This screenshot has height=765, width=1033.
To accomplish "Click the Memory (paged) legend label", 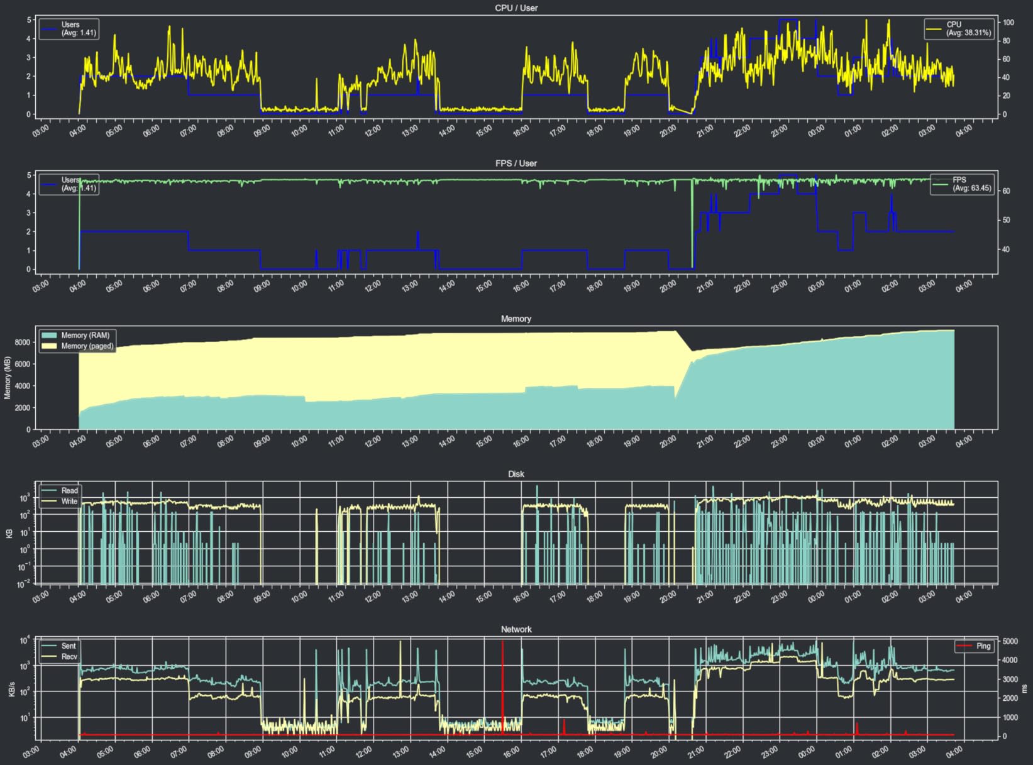I will tap(87, 346).
